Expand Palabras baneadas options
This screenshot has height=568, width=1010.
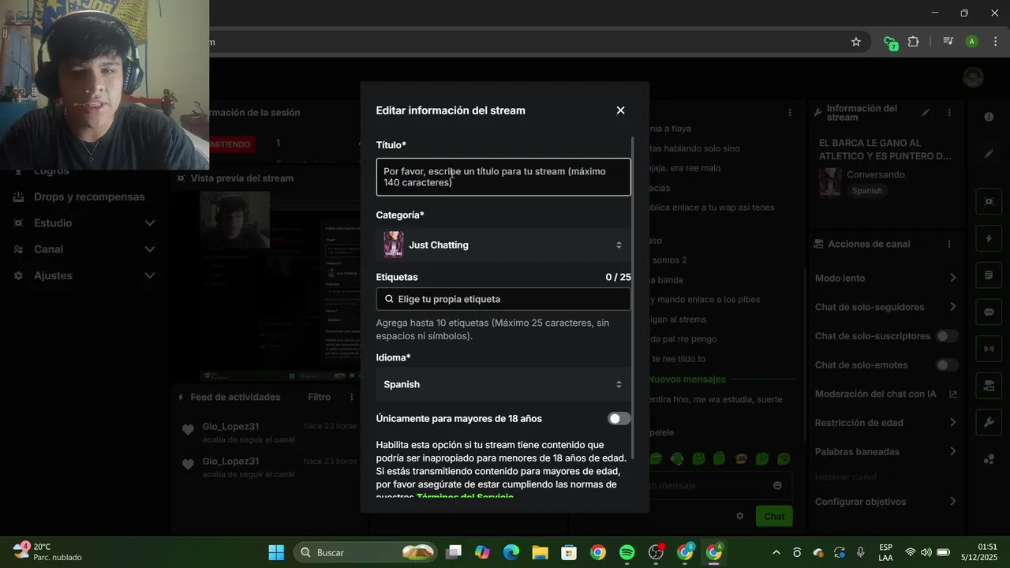coord(952,451)
